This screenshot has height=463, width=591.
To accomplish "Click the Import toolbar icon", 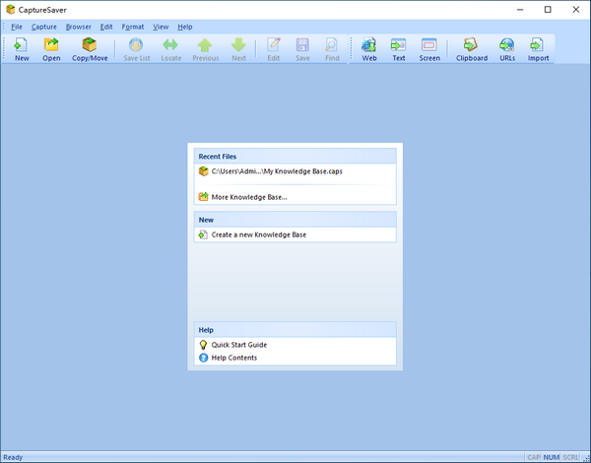I will 538,48.
